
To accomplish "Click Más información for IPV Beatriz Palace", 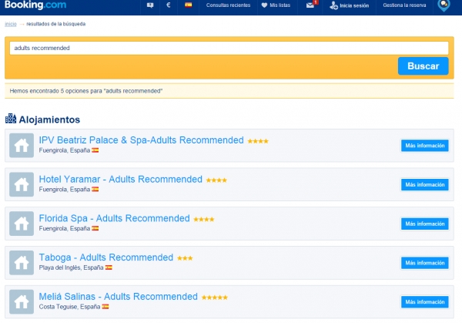I will [424, 145].
